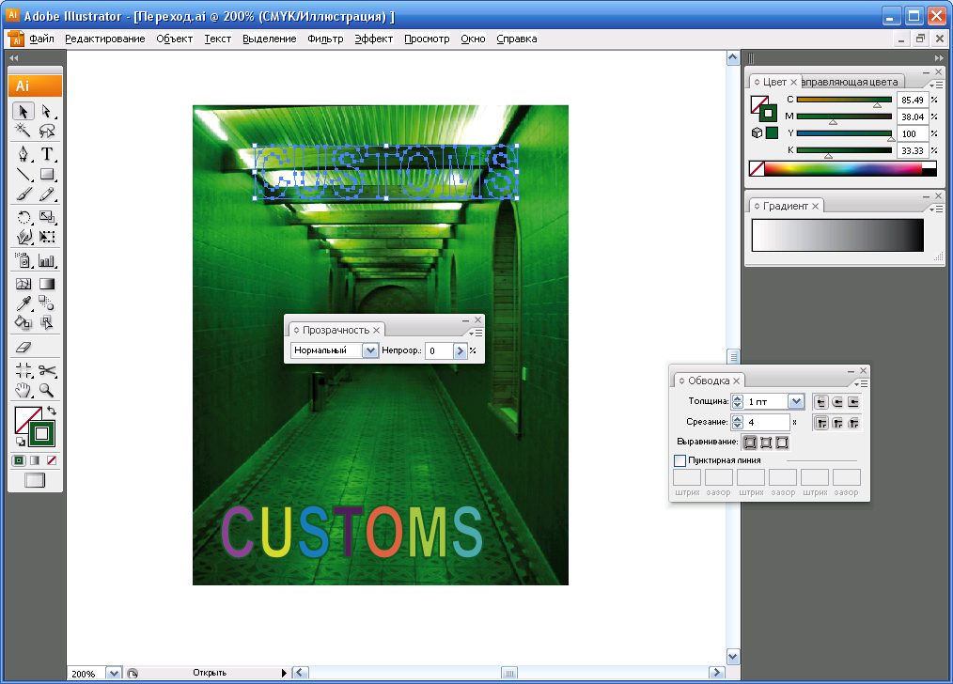
Task: Select the Crop Area tool
Action: [23, 370]
